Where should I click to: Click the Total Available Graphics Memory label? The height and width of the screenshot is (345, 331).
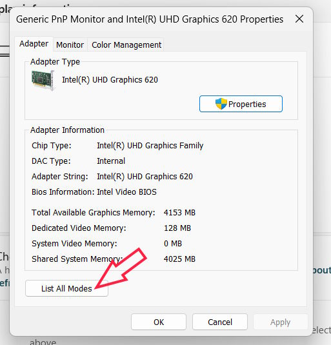(x=94, y=213)
